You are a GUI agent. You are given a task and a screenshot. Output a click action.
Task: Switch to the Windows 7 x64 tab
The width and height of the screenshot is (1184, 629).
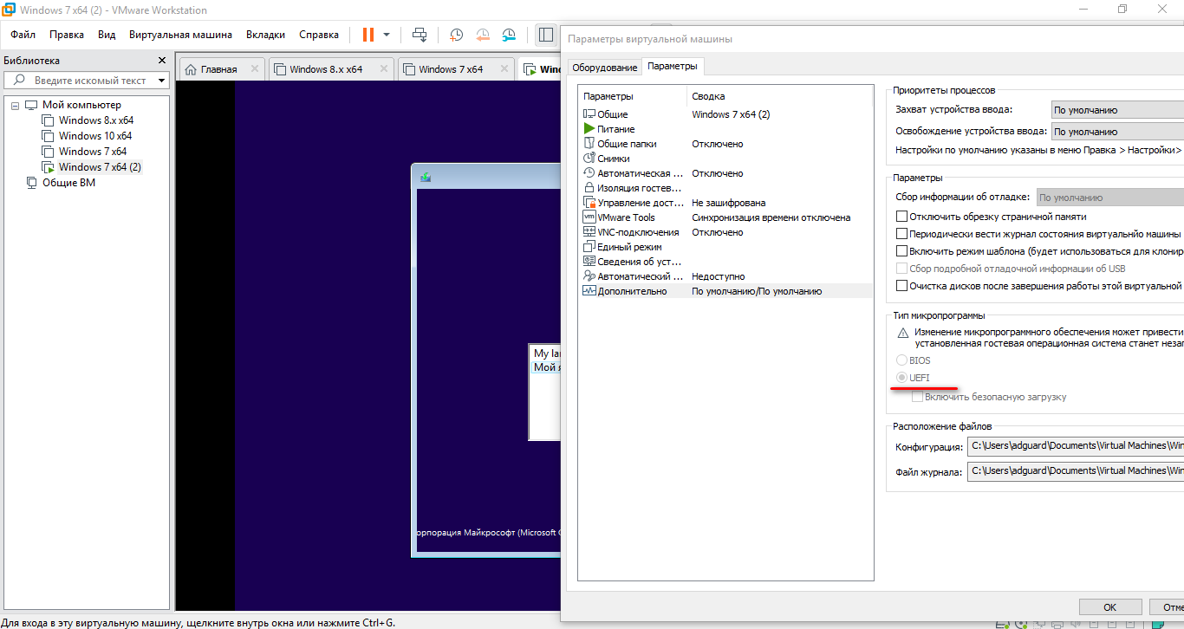(x=451, y=69)
